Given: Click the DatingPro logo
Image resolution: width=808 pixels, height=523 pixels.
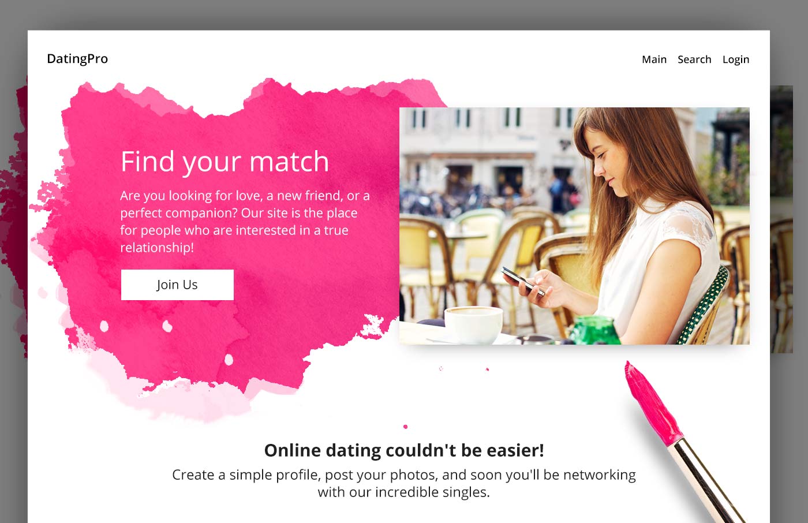Looking at the screenshot, I should pos(77,59).
